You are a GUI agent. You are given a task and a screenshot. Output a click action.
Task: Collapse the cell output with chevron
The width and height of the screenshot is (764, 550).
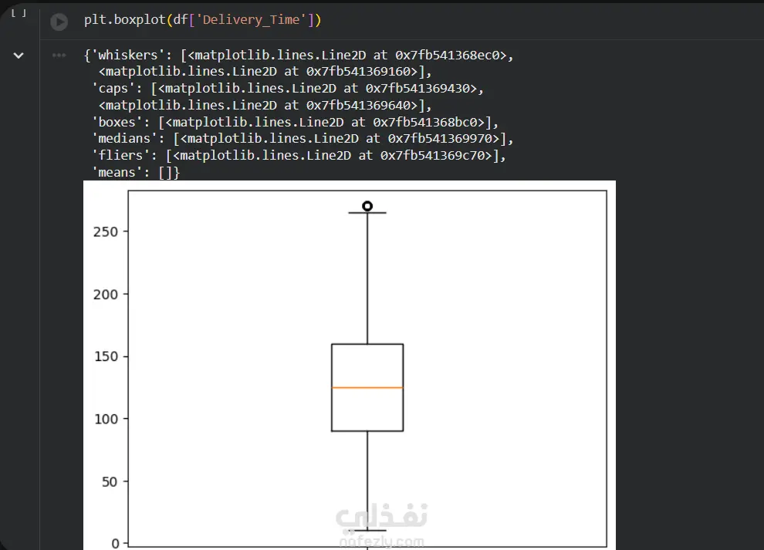point(19,56)
